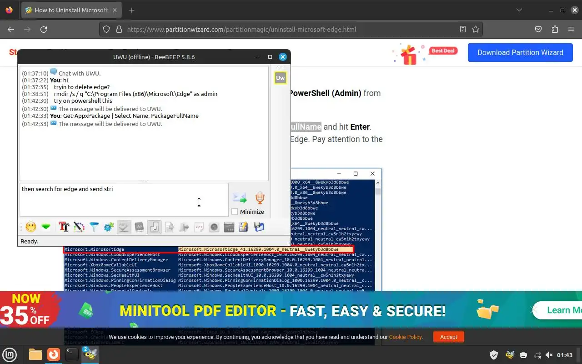Click the grayed send file arrow icon
This screenshot has width=582, height=364.
184,227
